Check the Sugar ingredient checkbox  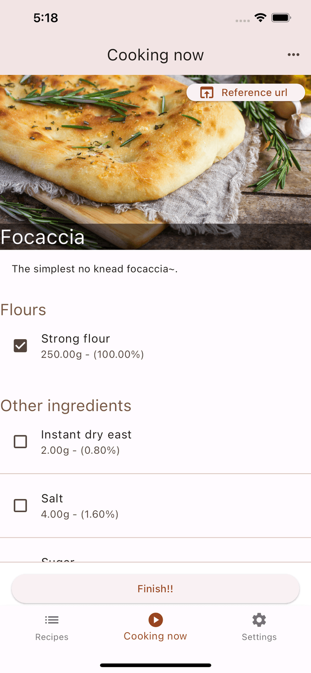point(20,566)
